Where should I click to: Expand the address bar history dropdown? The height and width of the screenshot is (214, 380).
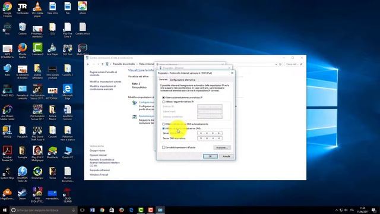276,64
